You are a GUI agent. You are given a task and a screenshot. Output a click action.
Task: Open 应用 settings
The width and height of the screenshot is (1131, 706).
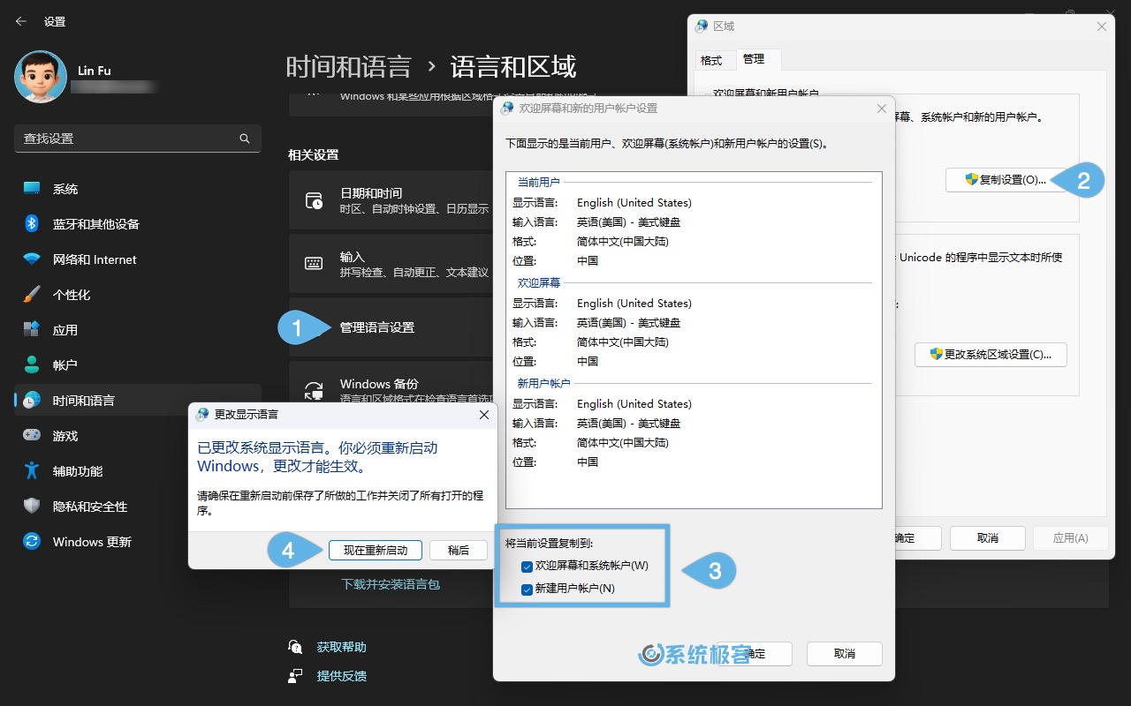(x=138, y=330)
